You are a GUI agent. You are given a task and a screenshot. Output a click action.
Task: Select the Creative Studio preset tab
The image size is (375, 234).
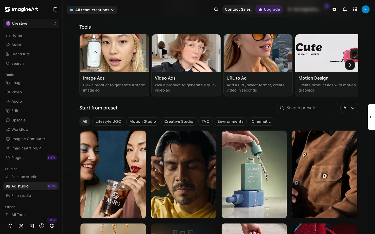(x=179, y=121)
